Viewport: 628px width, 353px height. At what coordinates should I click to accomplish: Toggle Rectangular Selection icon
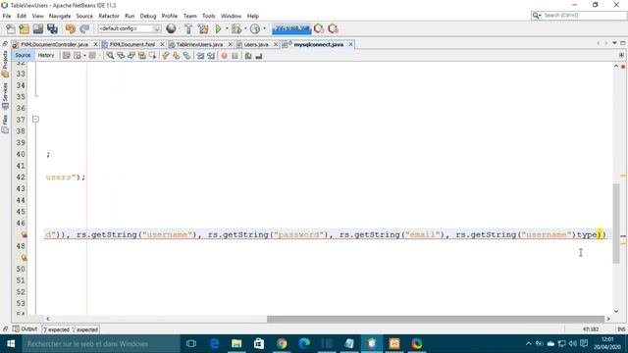pyautogui.click(x=152, y=56)
